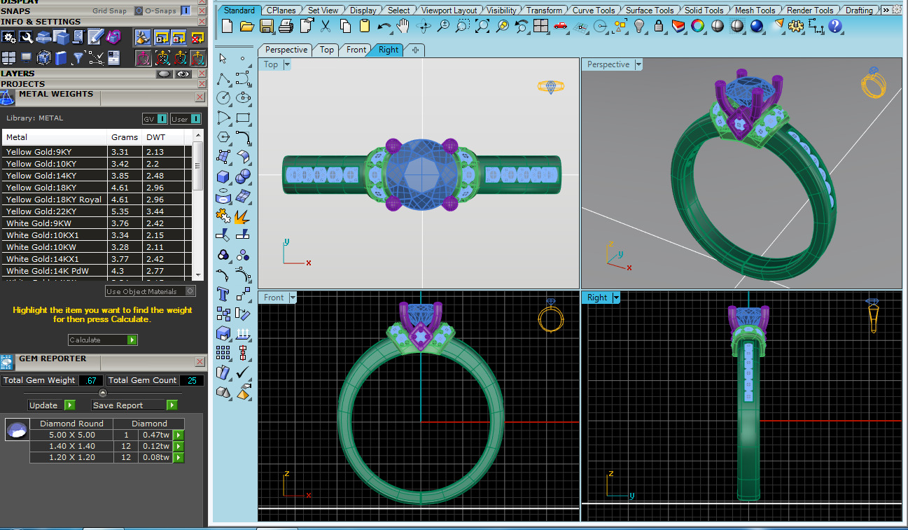Click the funnel selection filter icon
The image size is (908, 530).
tap(78, 57)
